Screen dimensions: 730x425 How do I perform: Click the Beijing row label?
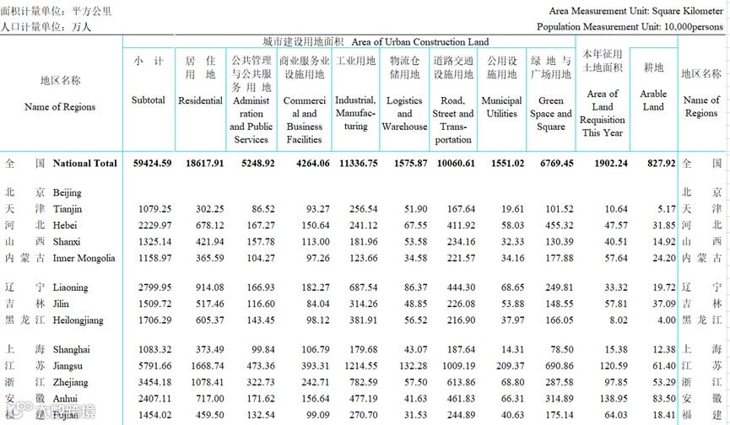pos(67,192)
